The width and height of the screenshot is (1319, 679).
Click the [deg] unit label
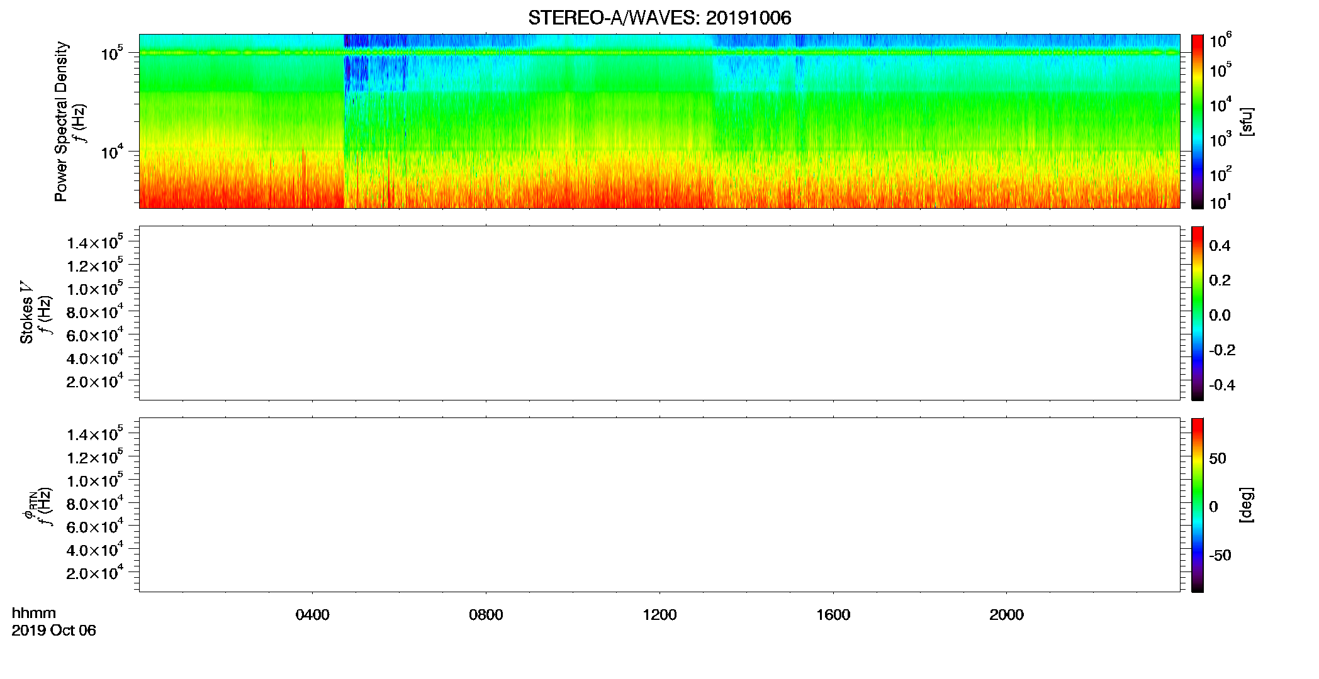pyautogui.click(x=1247, y=505)
